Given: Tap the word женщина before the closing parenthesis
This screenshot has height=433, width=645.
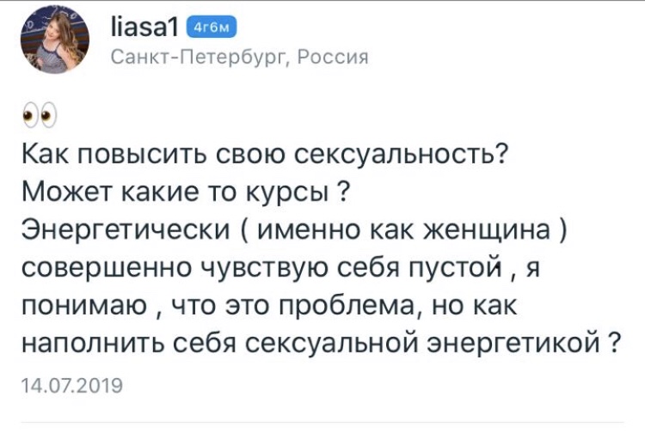Looking at the screenshot, I should [487, 229].
